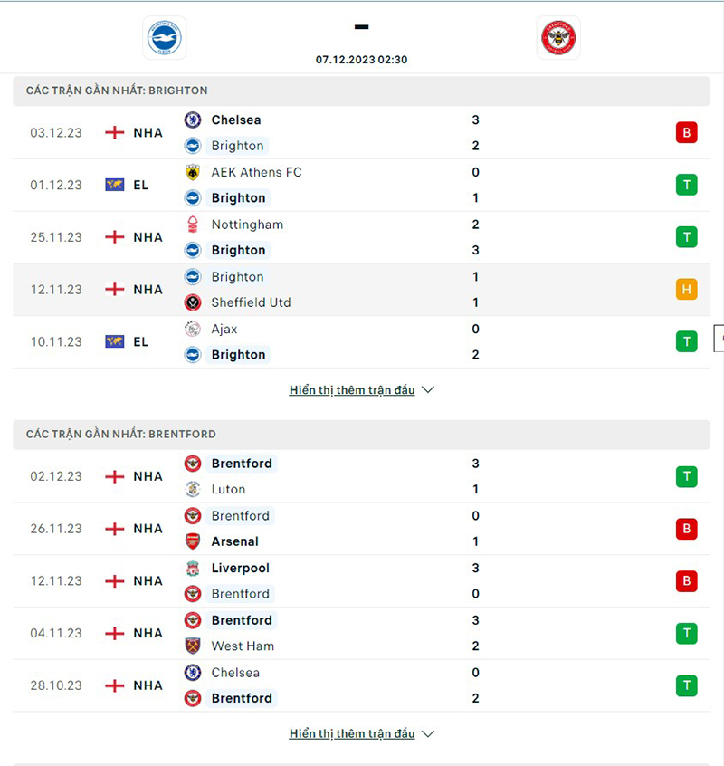Select the Brentford club logo in the header
Image resolution: width=724 pixels, height=766 pixels.
point(558,38)
